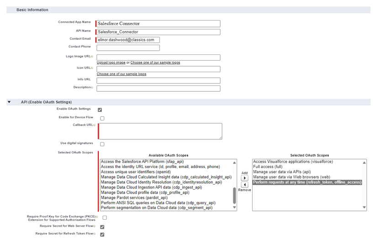This screenshot has width=376, height=243.
Task: Click down arrow of Selected OAuth Scopes list
Action: click(x=364, y=207)
